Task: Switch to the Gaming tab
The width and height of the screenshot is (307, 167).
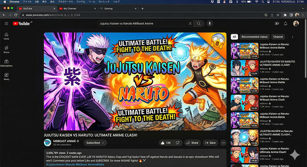Action: pos(118,8)
